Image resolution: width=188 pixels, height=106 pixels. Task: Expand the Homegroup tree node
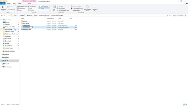point(1,67)
